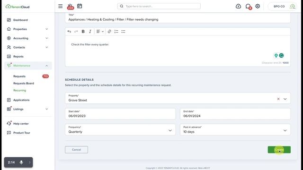Open Maintenance Requests page
303x170 pixels.
(x=19, y=76)
